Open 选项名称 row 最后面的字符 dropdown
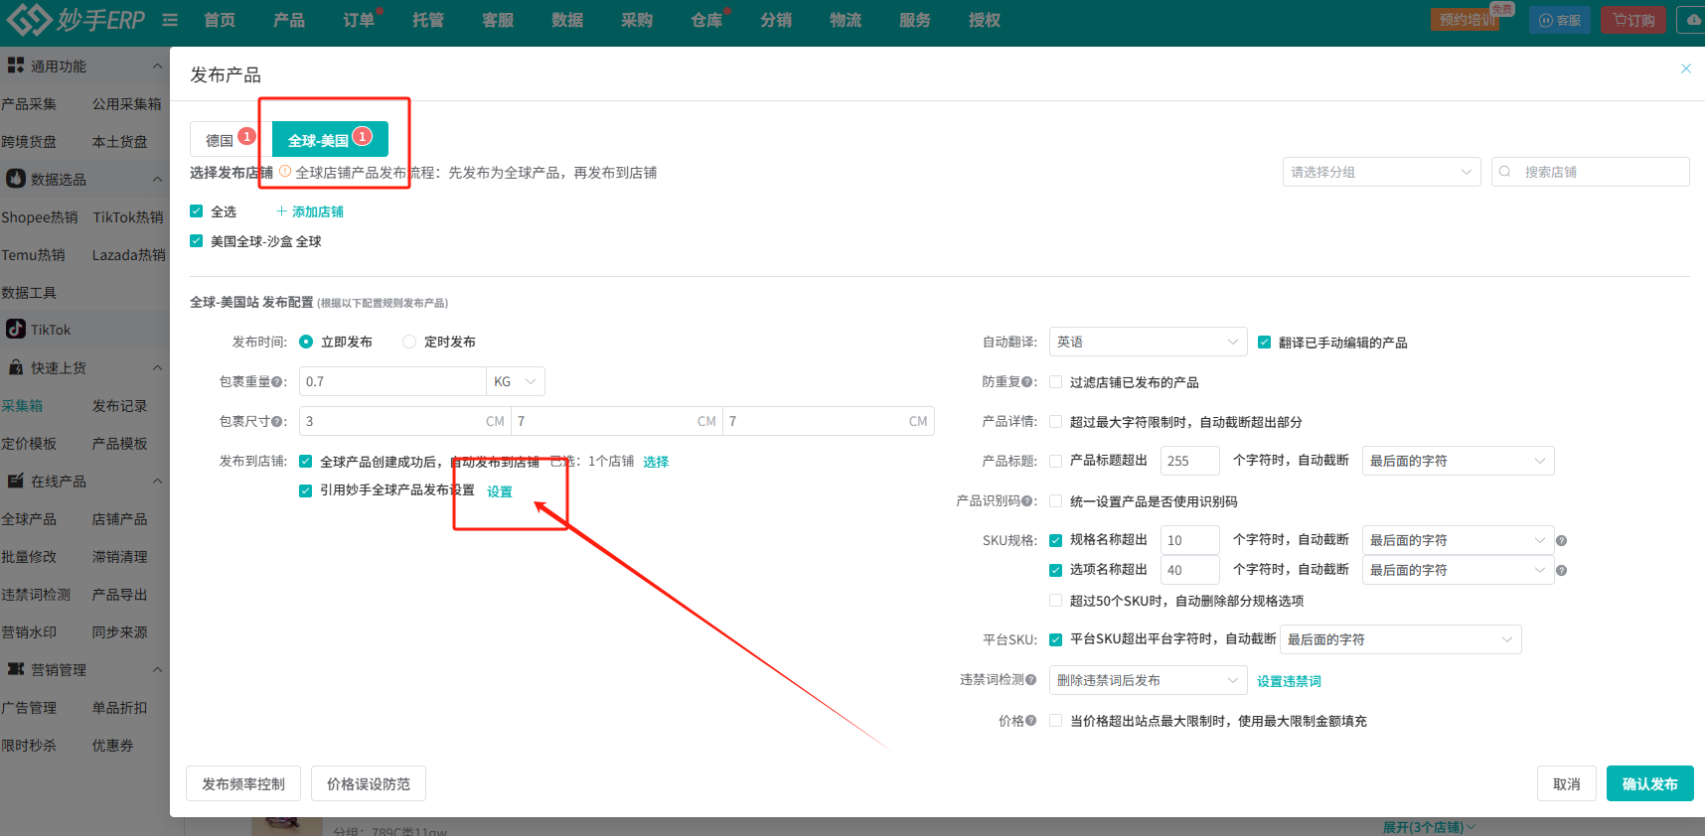Screen dimensions: 1705x836 (1458, 570)
